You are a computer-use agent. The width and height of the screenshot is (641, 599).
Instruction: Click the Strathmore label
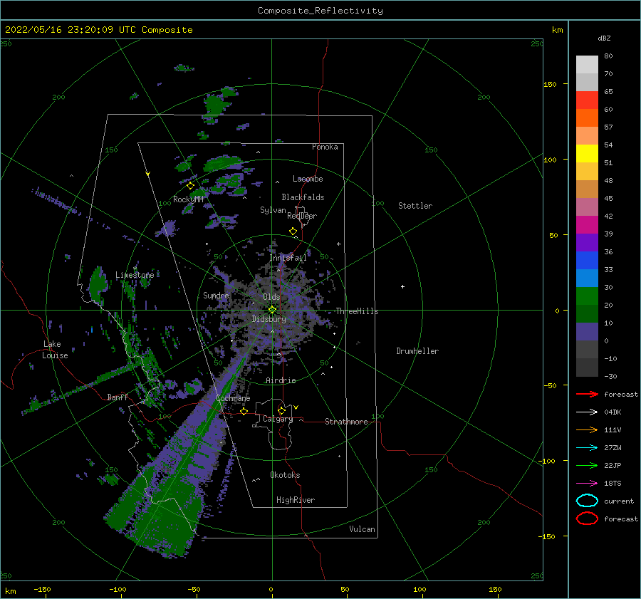(x=346, y=422)
